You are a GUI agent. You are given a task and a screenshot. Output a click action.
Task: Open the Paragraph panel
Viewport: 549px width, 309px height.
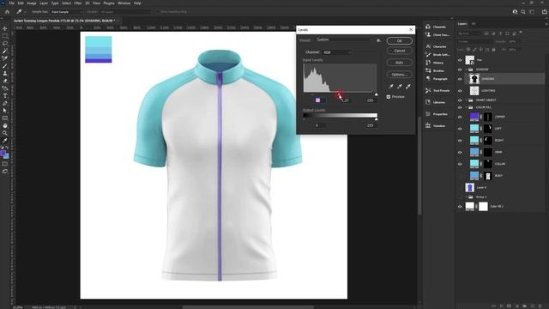coord(437,79)
